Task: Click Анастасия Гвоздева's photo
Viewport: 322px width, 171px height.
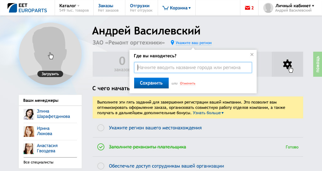Action: pos(29,148)
